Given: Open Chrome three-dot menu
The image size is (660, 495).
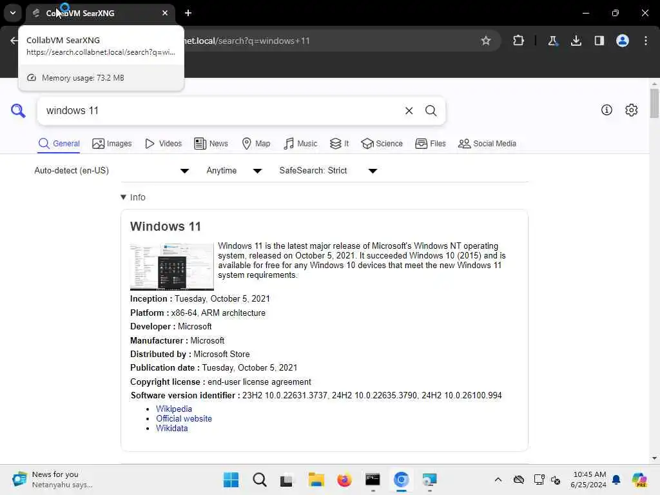Looking at the screenshot, I should pyautogui.click(x=646, y=41).
